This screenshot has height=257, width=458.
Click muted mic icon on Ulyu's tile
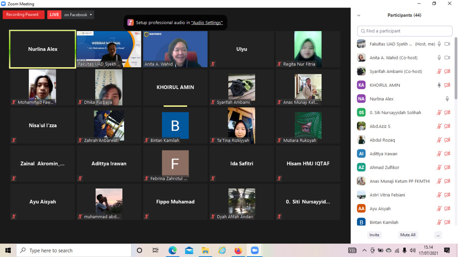click(213, 64)
